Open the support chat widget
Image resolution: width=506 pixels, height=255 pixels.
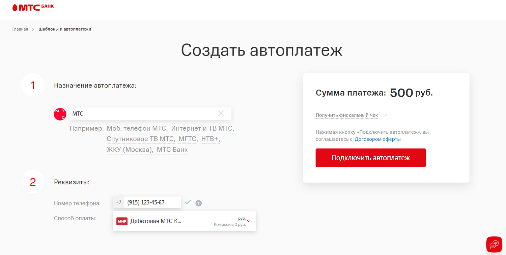click(494, 244)
